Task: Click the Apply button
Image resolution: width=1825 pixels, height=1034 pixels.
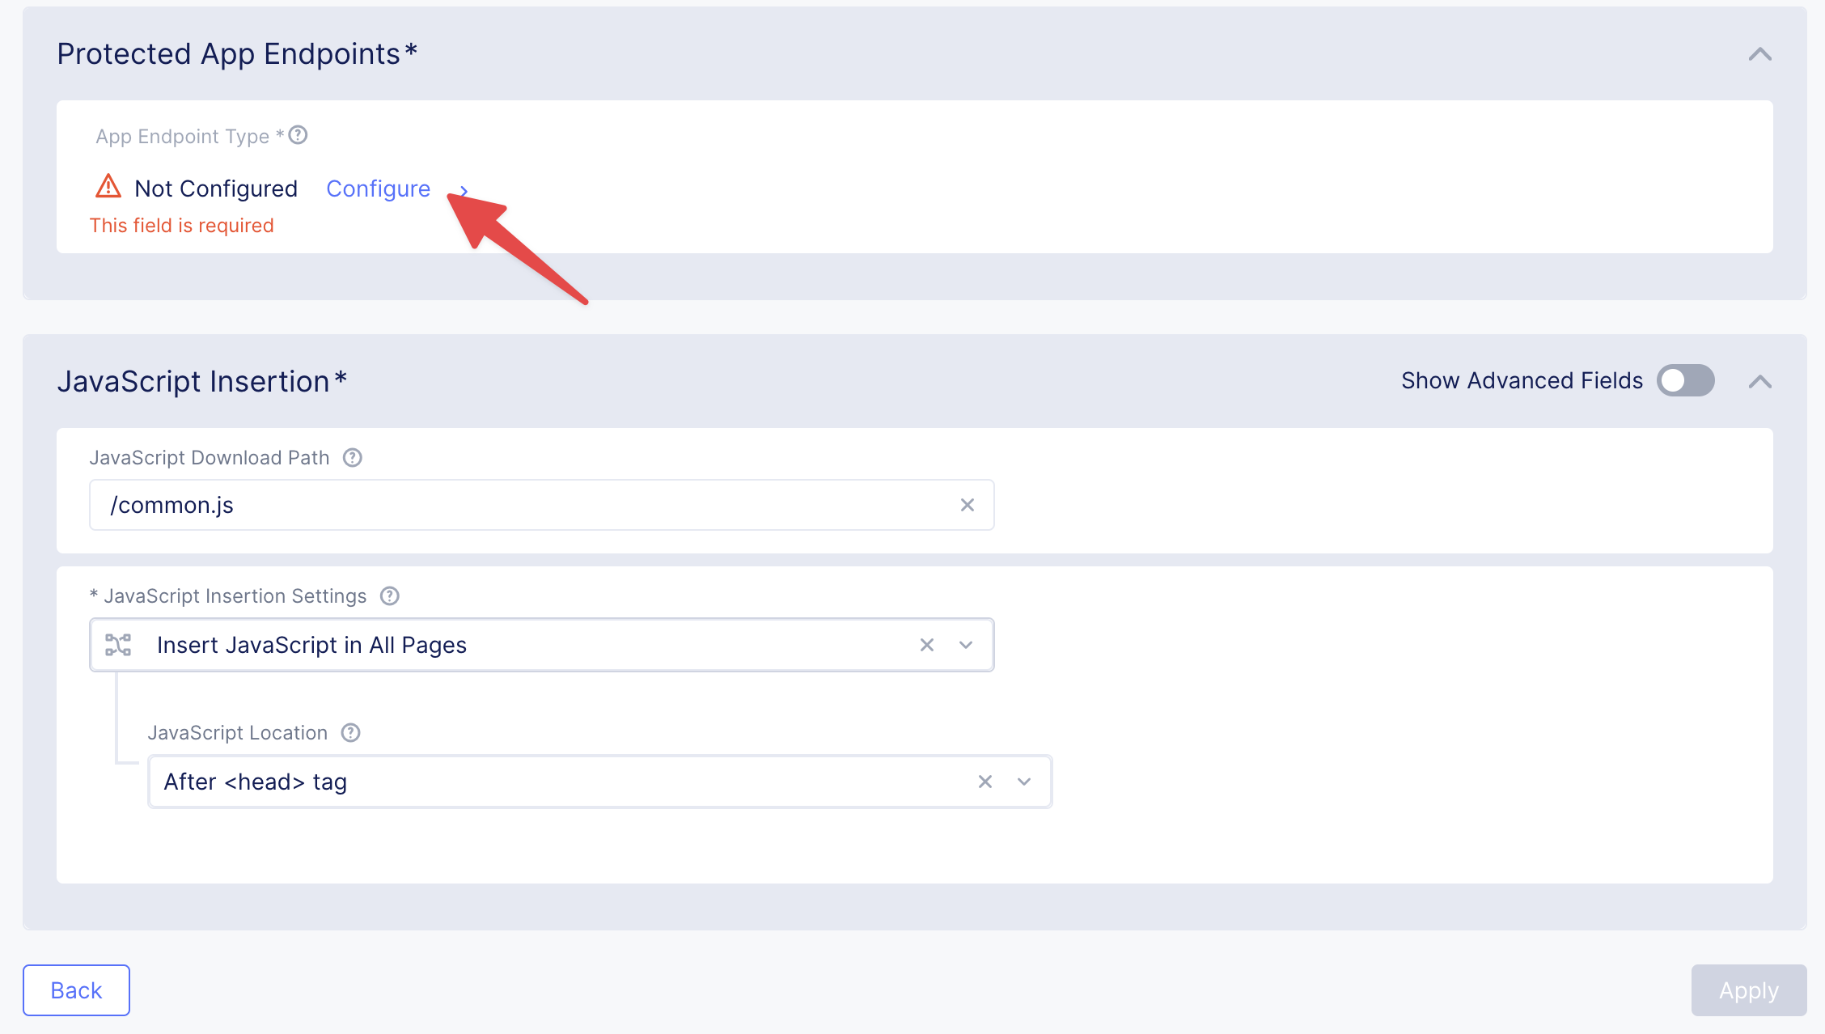Action: pyautogui.click(x=1748, y=990)
